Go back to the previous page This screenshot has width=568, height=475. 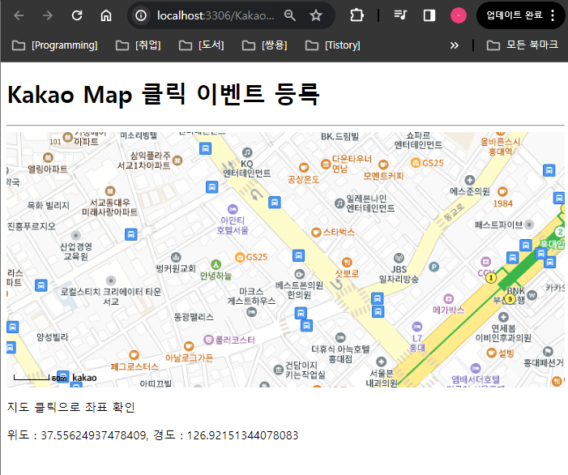tap(19, 15)
